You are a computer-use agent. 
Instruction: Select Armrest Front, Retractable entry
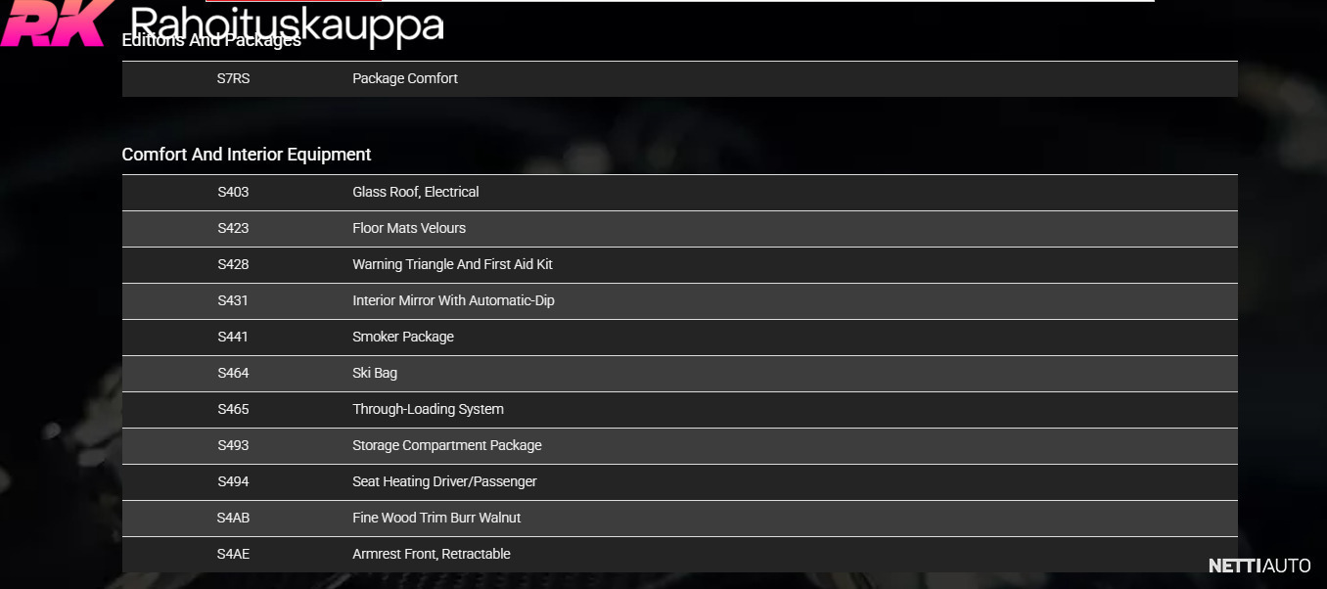(x=431, y=555)
